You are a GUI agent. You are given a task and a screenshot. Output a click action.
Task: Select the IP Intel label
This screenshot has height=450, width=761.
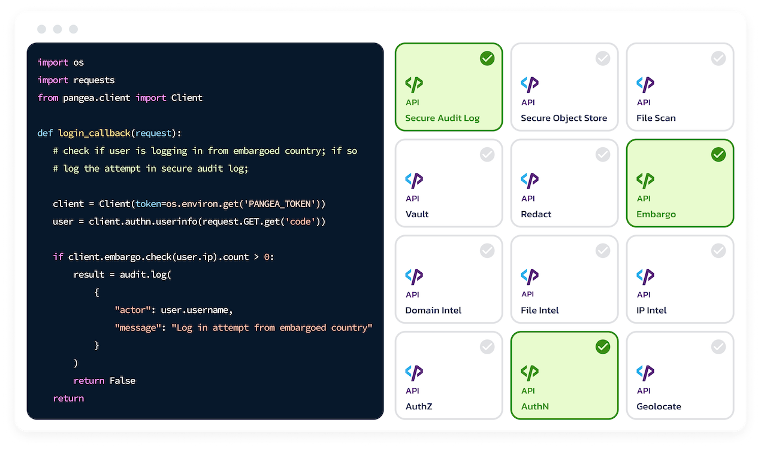pyautogui.click(x=651, y=310)
